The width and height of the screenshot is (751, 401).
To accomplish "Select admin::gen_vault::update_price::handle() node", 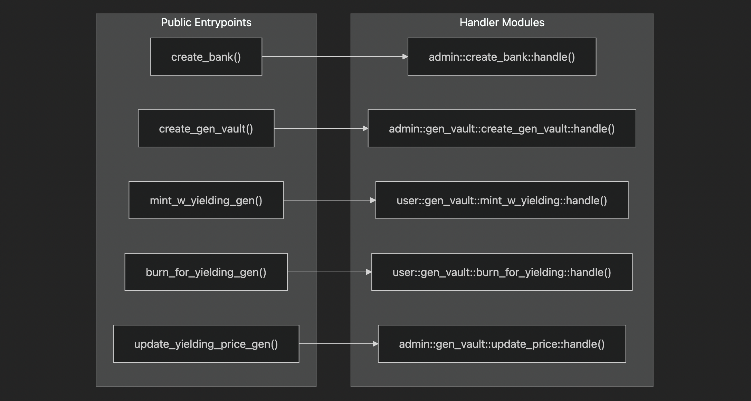I will tap(502, 344).
